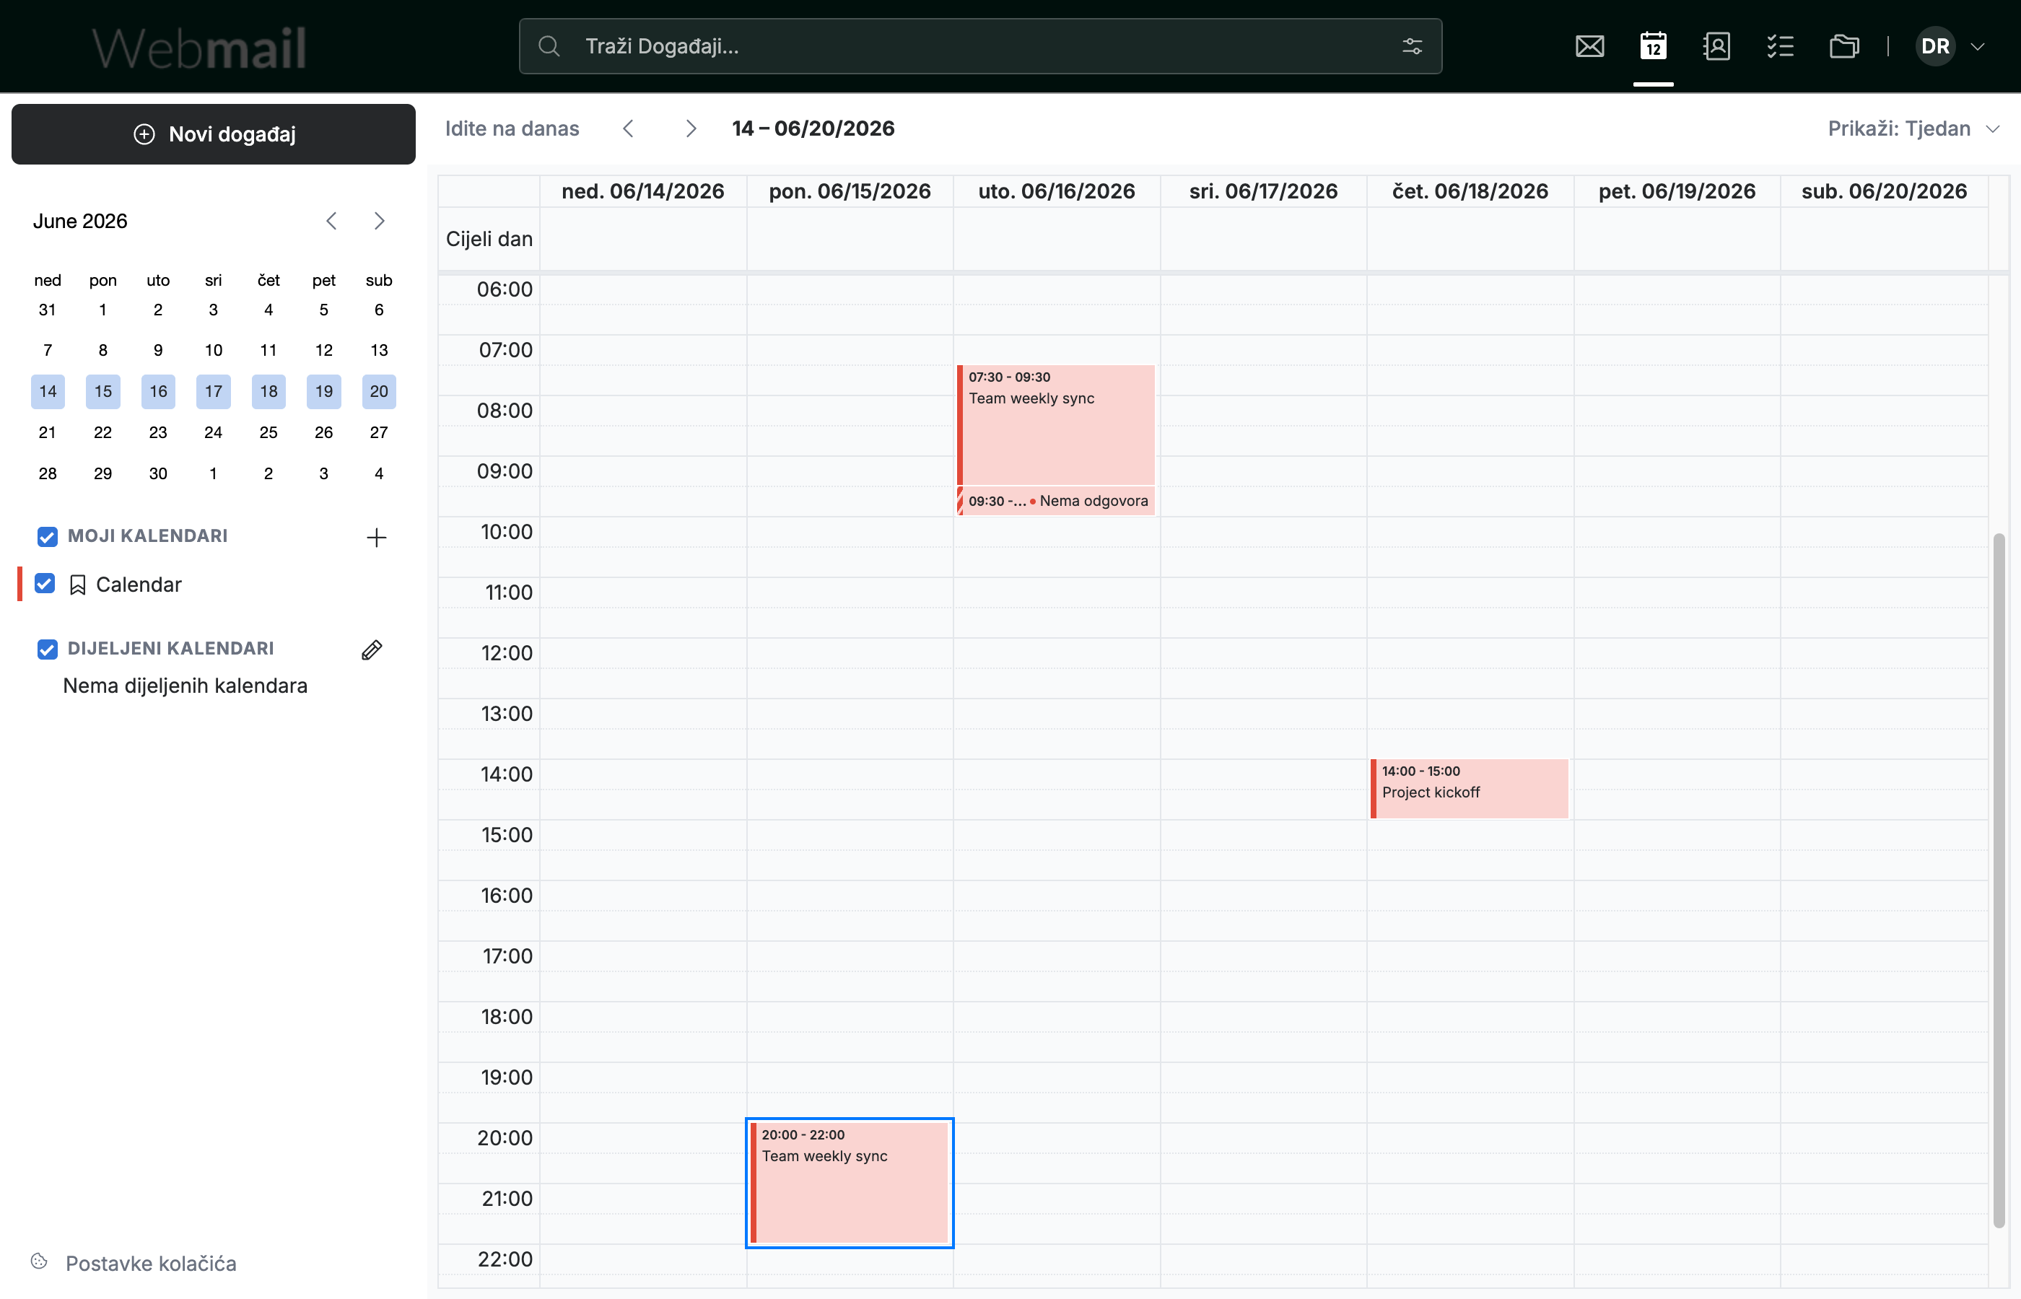The image size is (2021, 1299).
Task: Edit shared calendars with pencil icon
Action: pos(372,649)
